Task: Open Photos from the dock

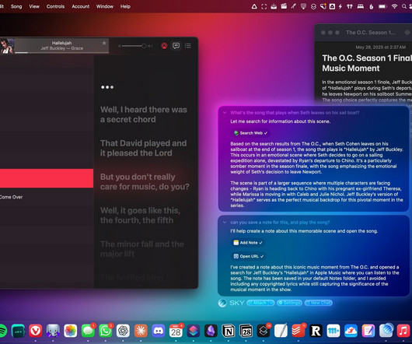Action: click(71, 331)
